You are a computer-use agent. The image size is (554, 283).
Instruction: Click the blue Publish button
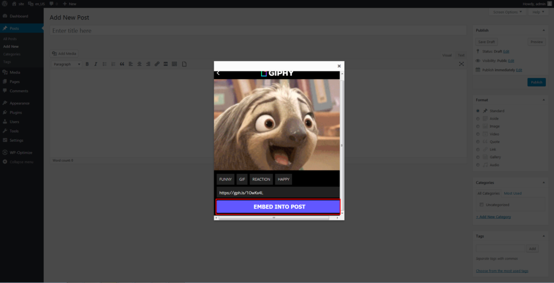pyautogui.click(x=536, y=82)
